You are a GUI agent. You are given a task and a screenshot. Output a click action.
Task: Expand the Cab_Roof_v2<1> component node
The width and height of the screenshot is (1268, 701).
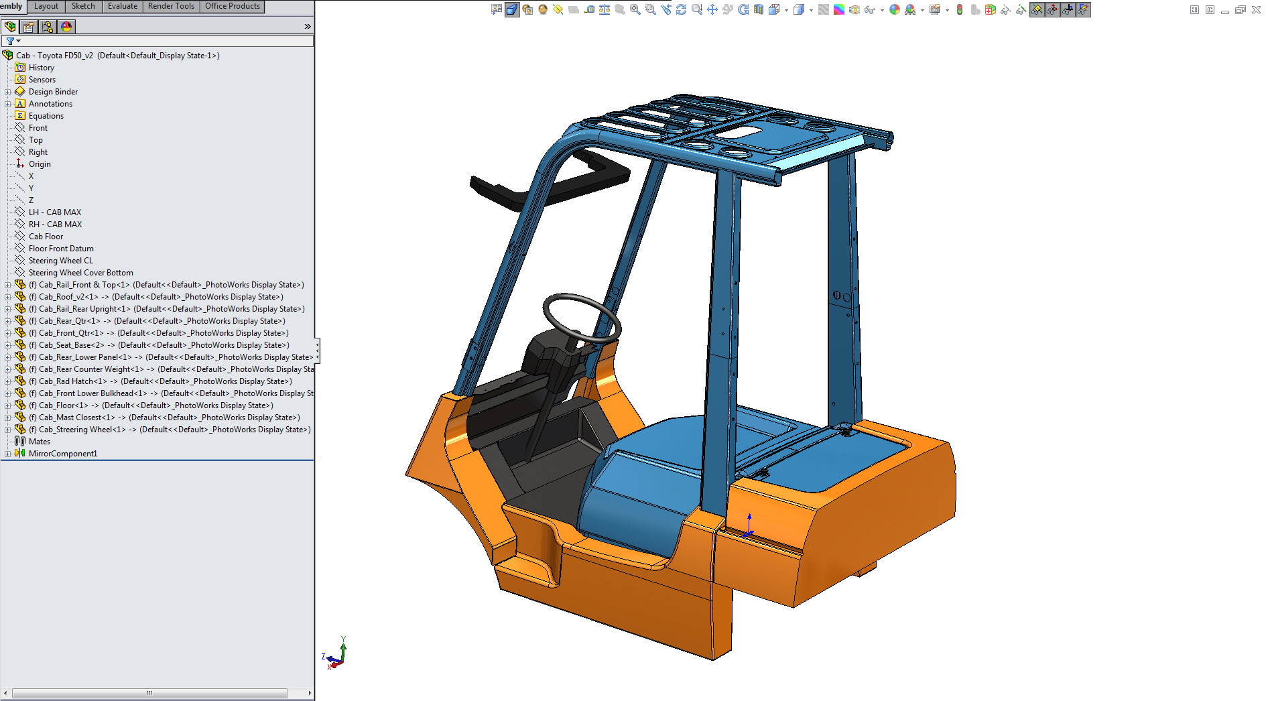[x=7, y=297]
